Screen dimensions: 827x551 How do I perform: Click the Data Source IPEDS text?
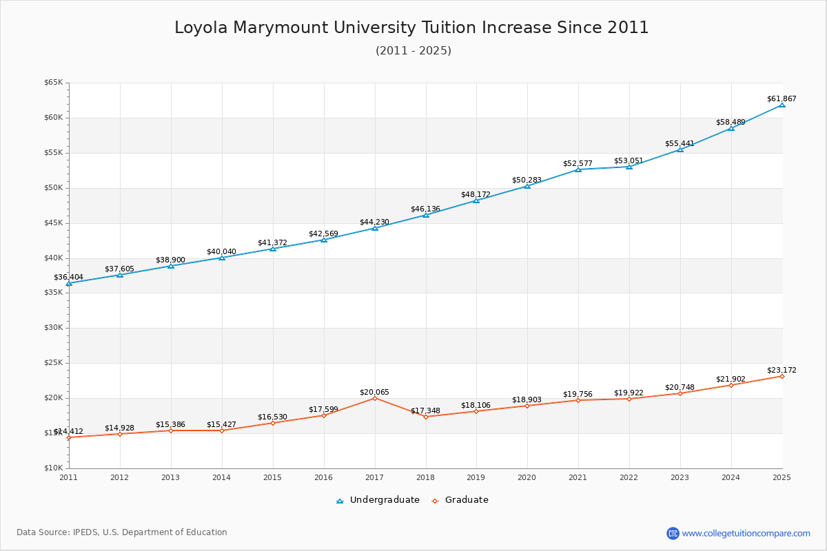pyautogui.click(x=123, y=532)
